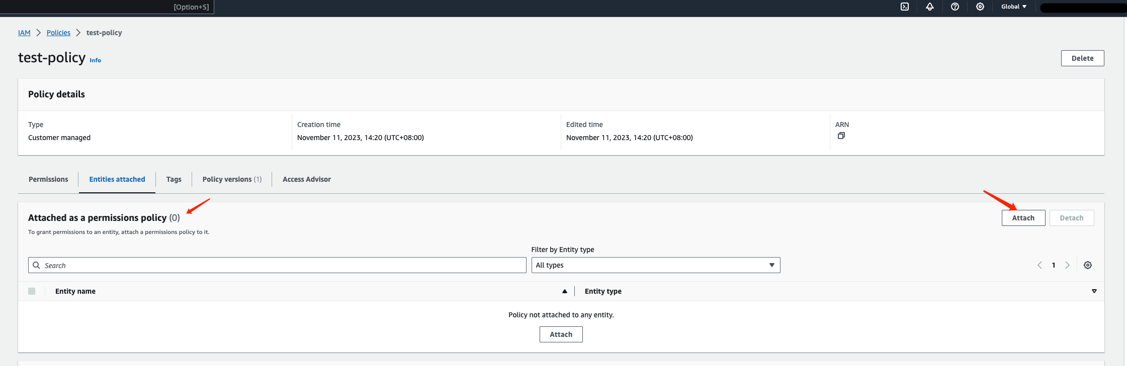Select page number 1 in pagination
Screen dimensions: 1127x366
pyautogui.click(x=1054, y=265)
